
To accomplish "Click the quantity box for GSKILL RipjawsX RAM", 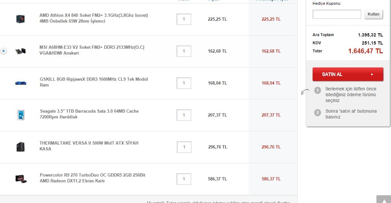I will 184,83.
